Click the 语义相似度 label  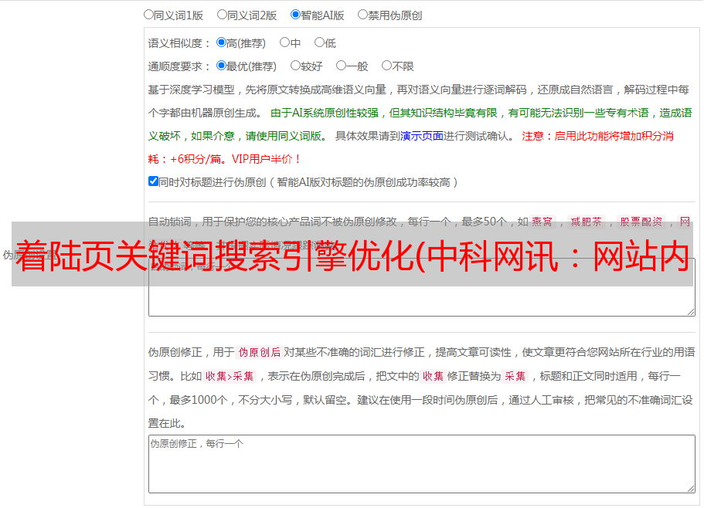175,43
